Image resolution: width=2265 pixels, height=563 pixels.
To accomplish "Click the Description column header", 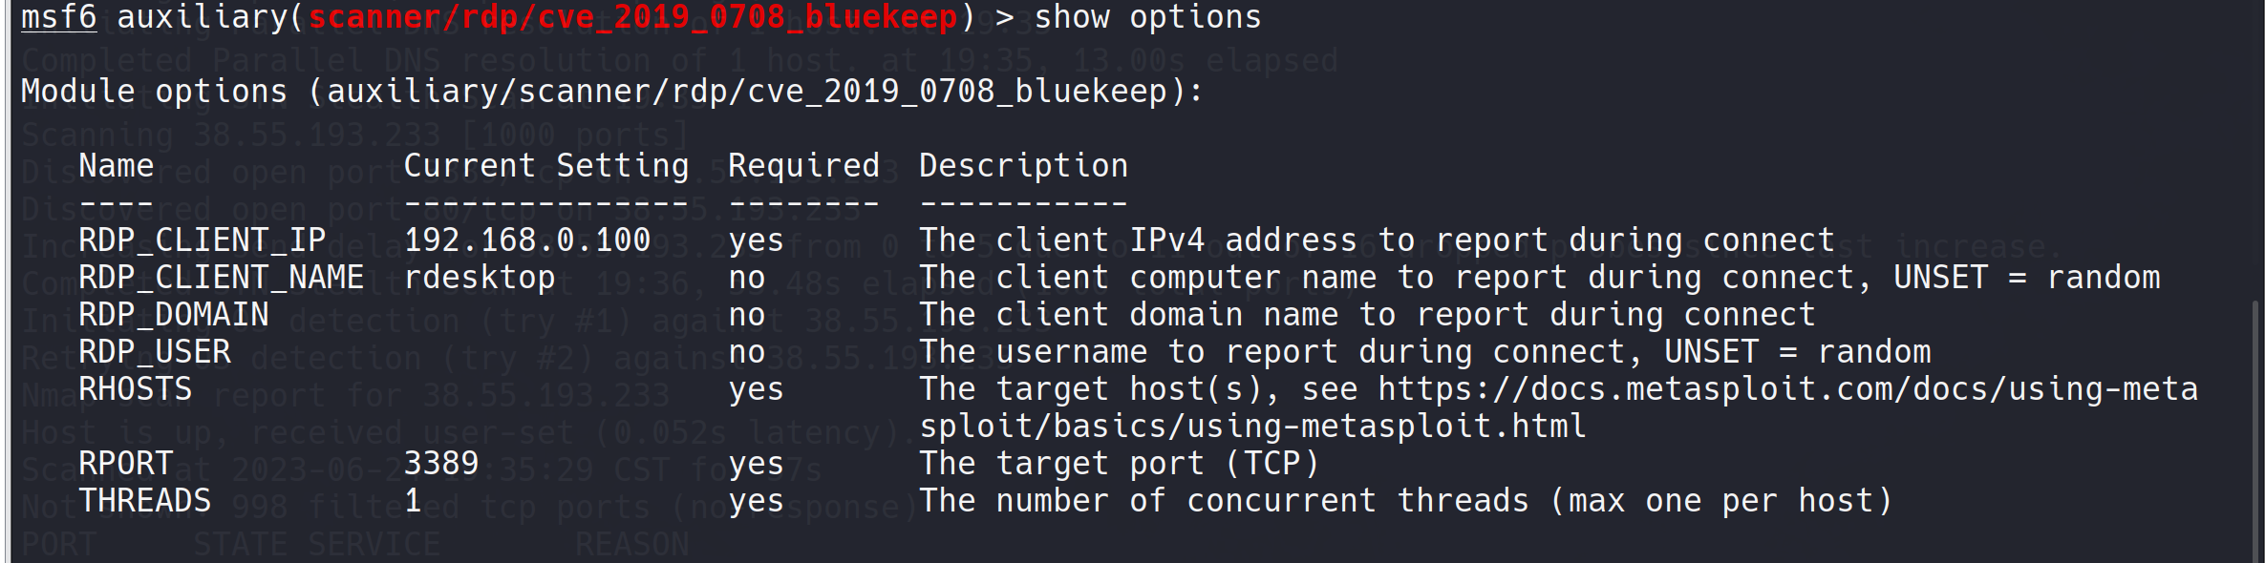I will click(1023, 166).
